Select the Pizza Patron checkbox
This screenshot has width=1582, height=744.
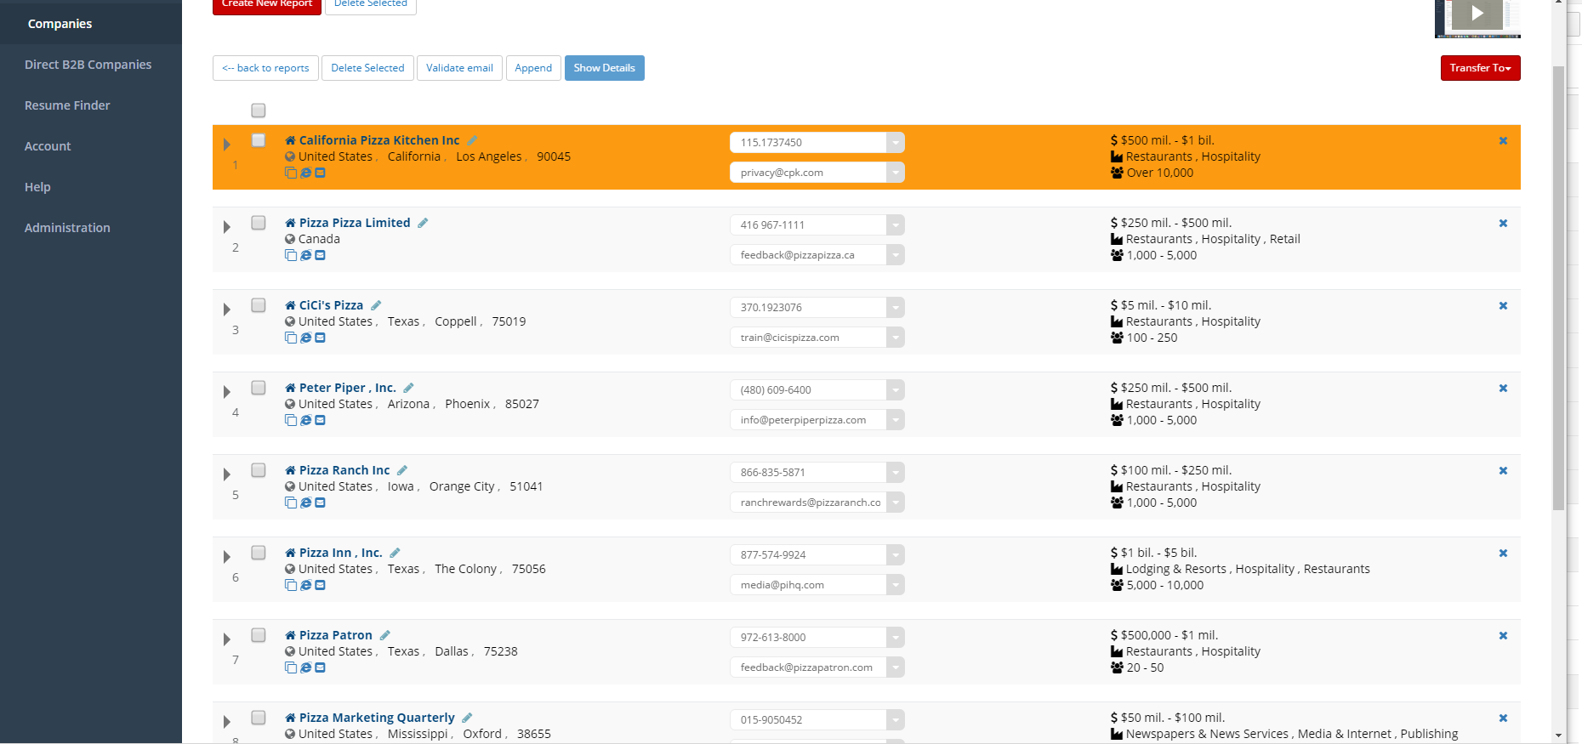tap(259, 635)
